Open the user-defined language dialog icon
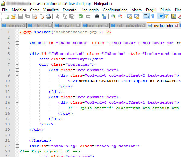The width and height of the screenshot is (181, 157). pyautogui.click(x=167, y=16)
